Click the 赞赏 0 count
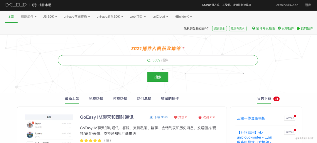Screen dimensions: 317x143 pyautogui.click(x=183, y=117)
